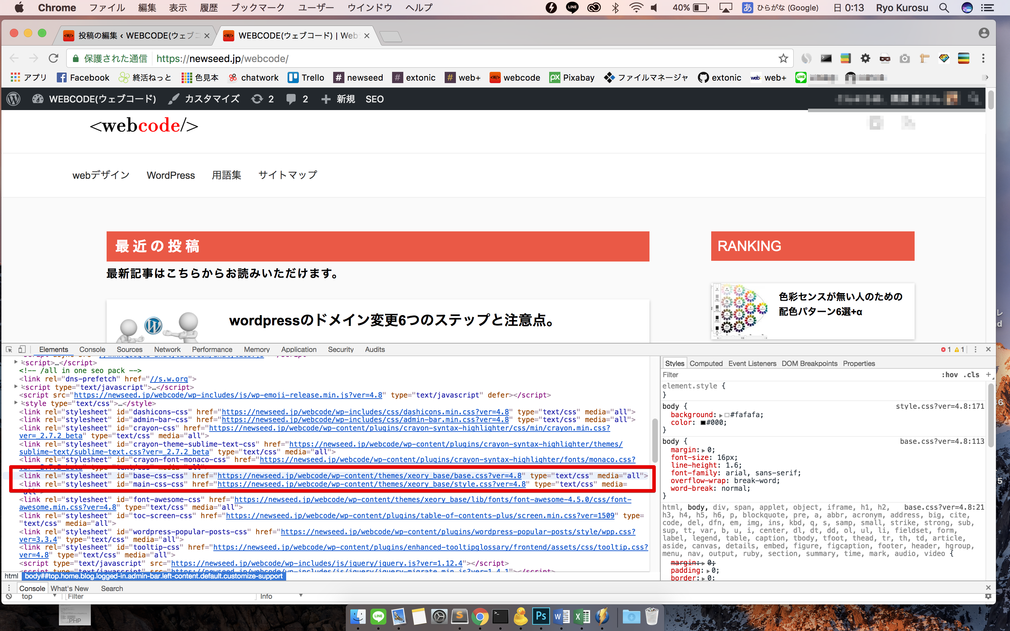Viewport: 1010px width, 631px height.
Task: Click the Spotlight search icon in menu bar
Action: pyautogui.click(x=944, y=7)
